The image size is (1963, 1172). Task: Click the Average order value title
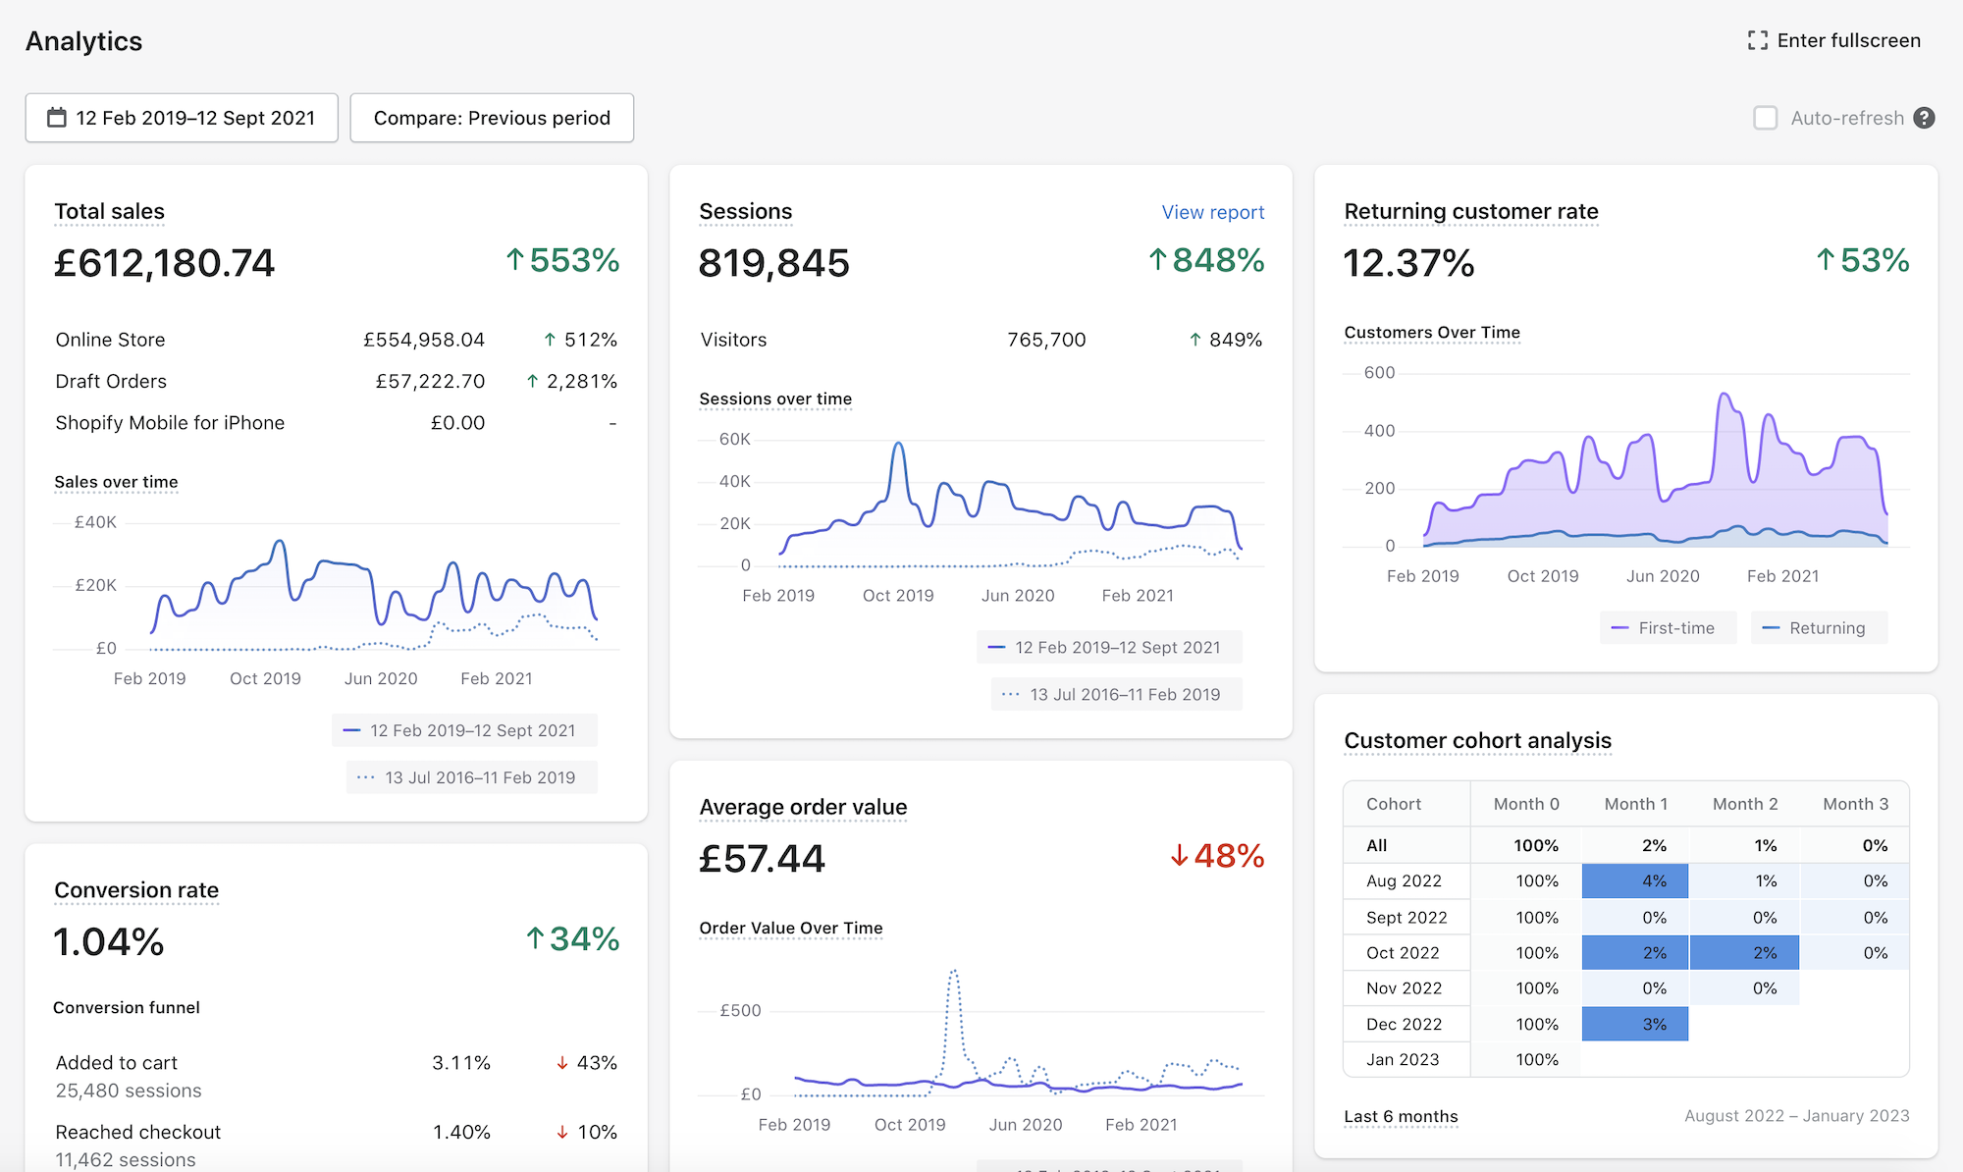click(803, 807)
